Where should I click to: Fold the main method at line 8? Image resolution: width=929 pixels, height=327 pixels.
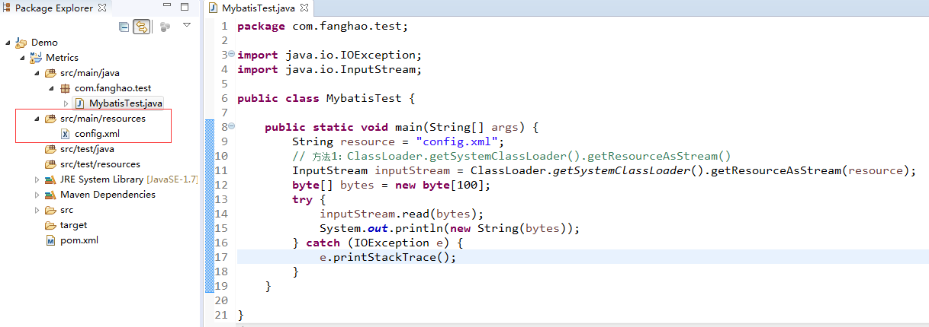pyautogui.click(x=232, y=127)
